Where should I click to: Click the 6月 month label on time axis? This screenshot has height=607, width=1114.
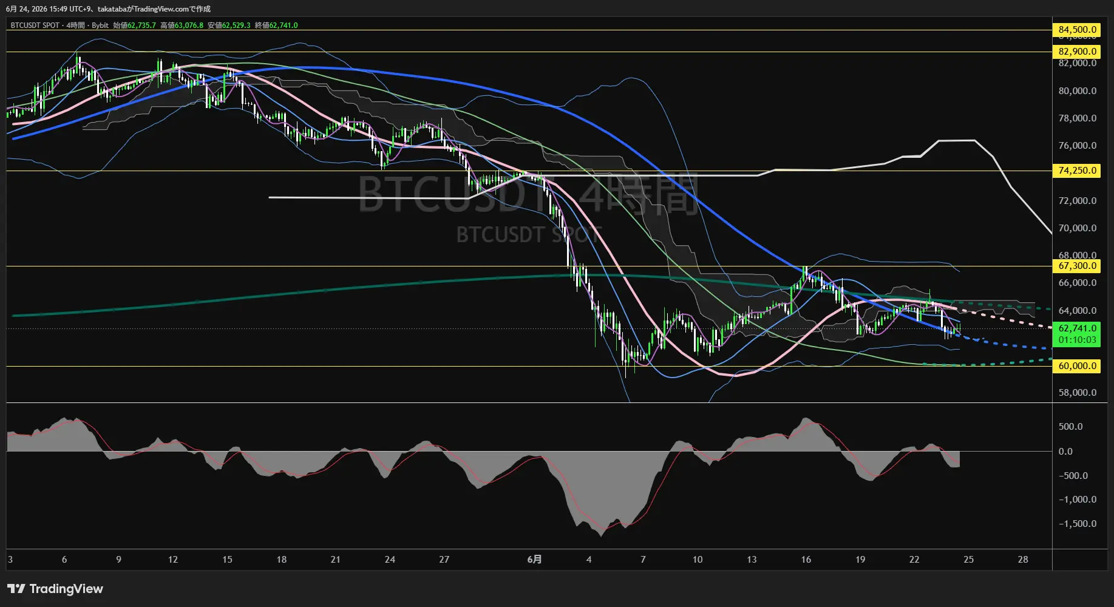[534, 560]
